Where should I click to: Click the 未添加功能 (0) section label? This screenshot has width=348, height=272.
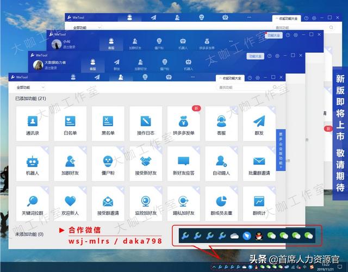(x=29, y=234)
